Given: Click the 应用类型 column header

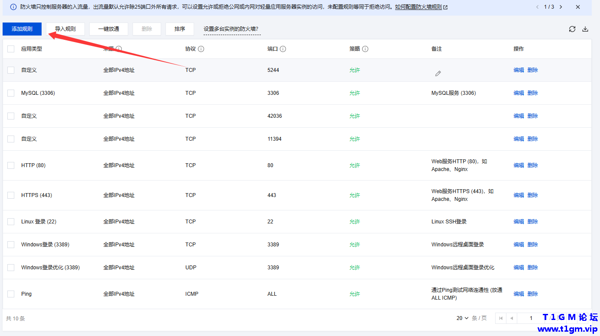Looking at the screenshot, I should click(x=32, y=49).
